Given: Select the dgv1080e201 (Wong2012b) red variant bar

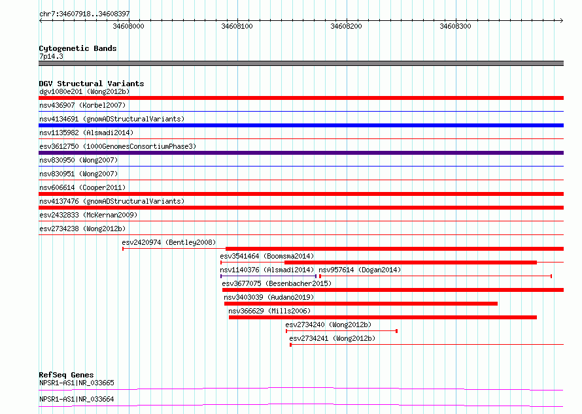Looking at the screenshot, I should tap(301, 98).
